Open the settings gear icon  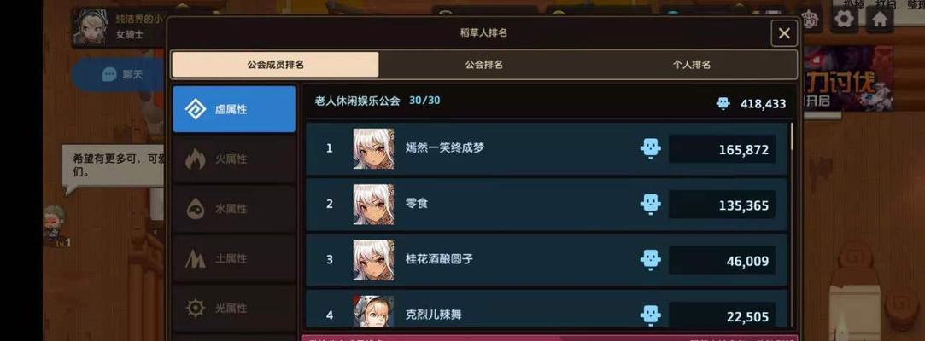[x=845, y=19]
